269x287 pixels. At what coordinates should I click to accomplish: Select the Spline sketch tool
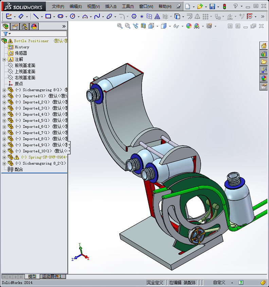tap(97, 16)
